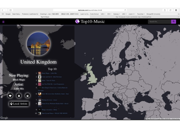Open the Local Artists button

[x=19, y=104]
